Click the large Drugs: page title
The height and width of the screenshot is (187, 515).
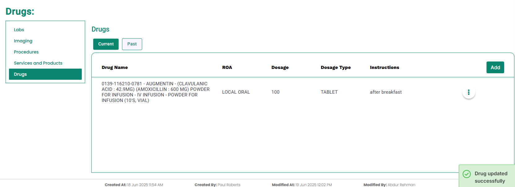pyautogui.click(x=20, y=11)
